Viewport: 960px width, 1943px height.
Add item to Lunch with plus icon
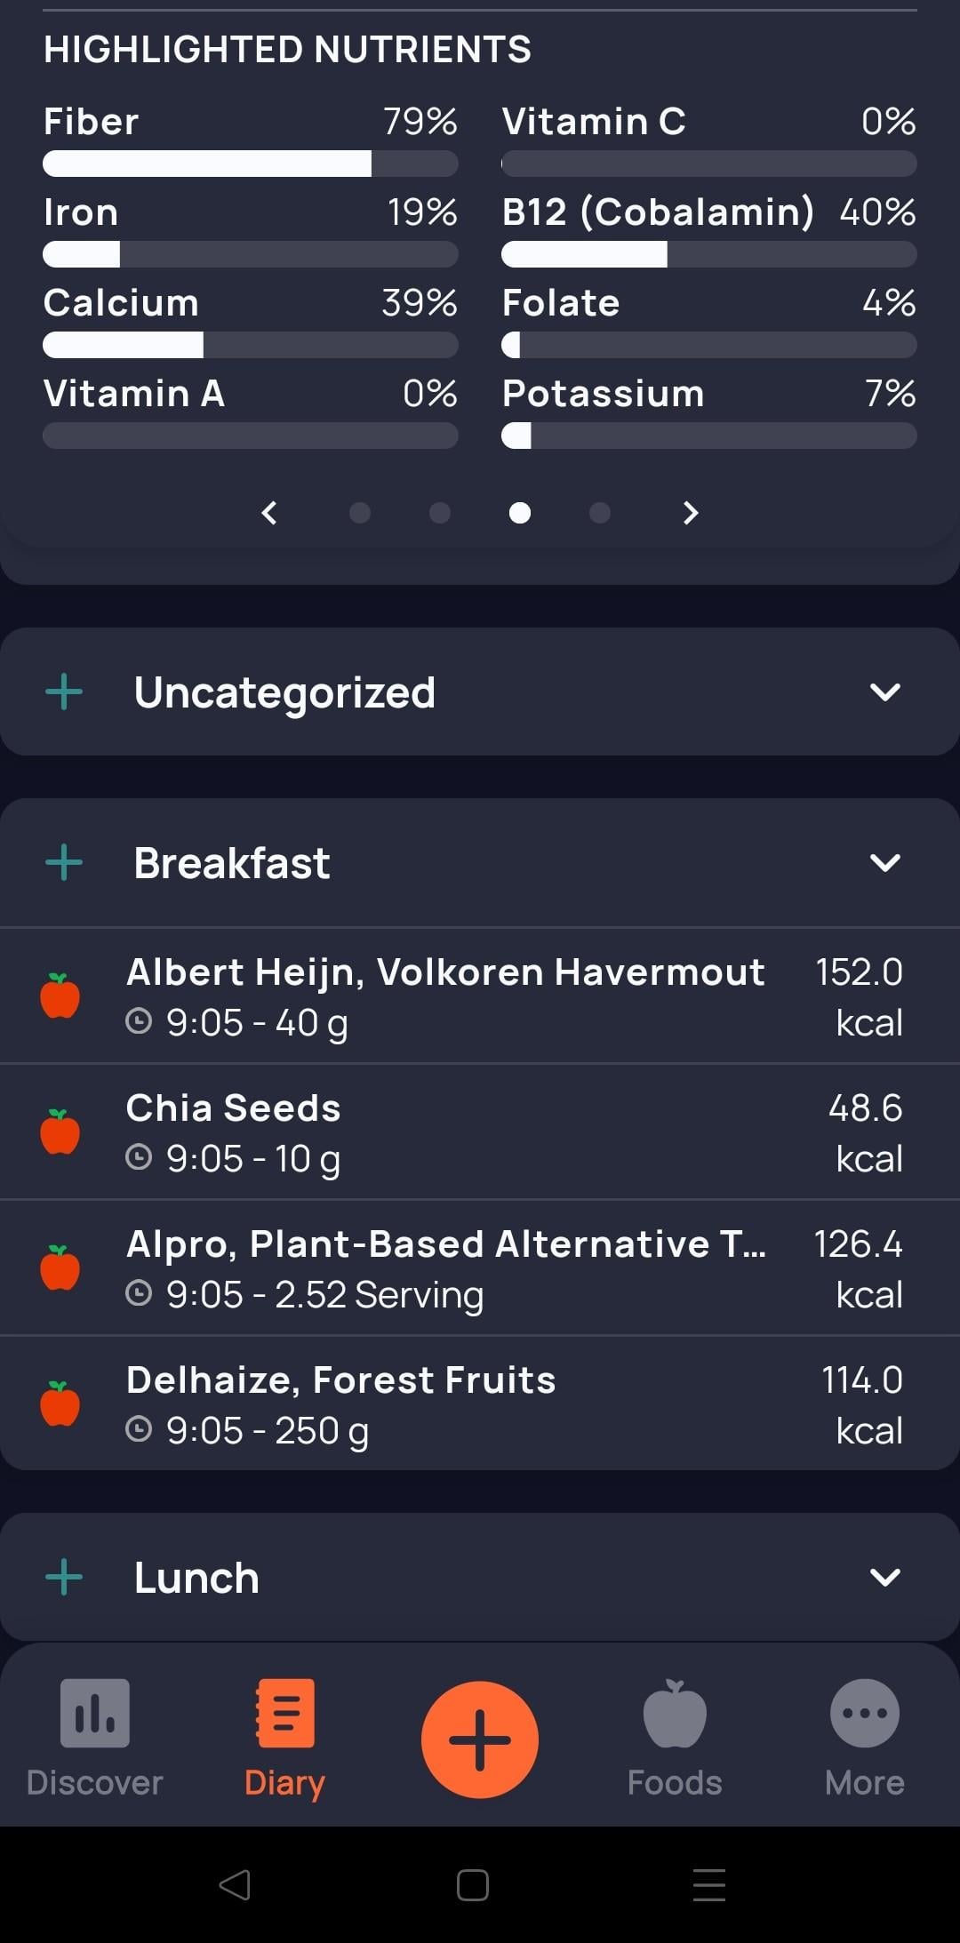[x=64, y=1577]
